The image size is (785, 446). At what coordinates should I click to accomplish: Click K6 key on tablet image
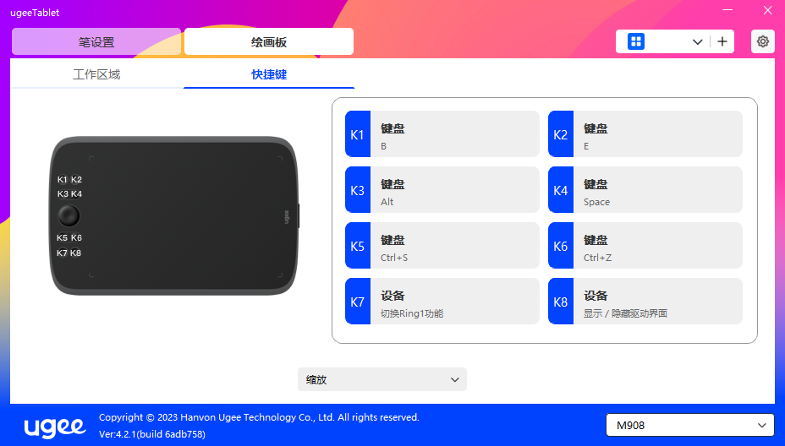[x=76, y=238]
